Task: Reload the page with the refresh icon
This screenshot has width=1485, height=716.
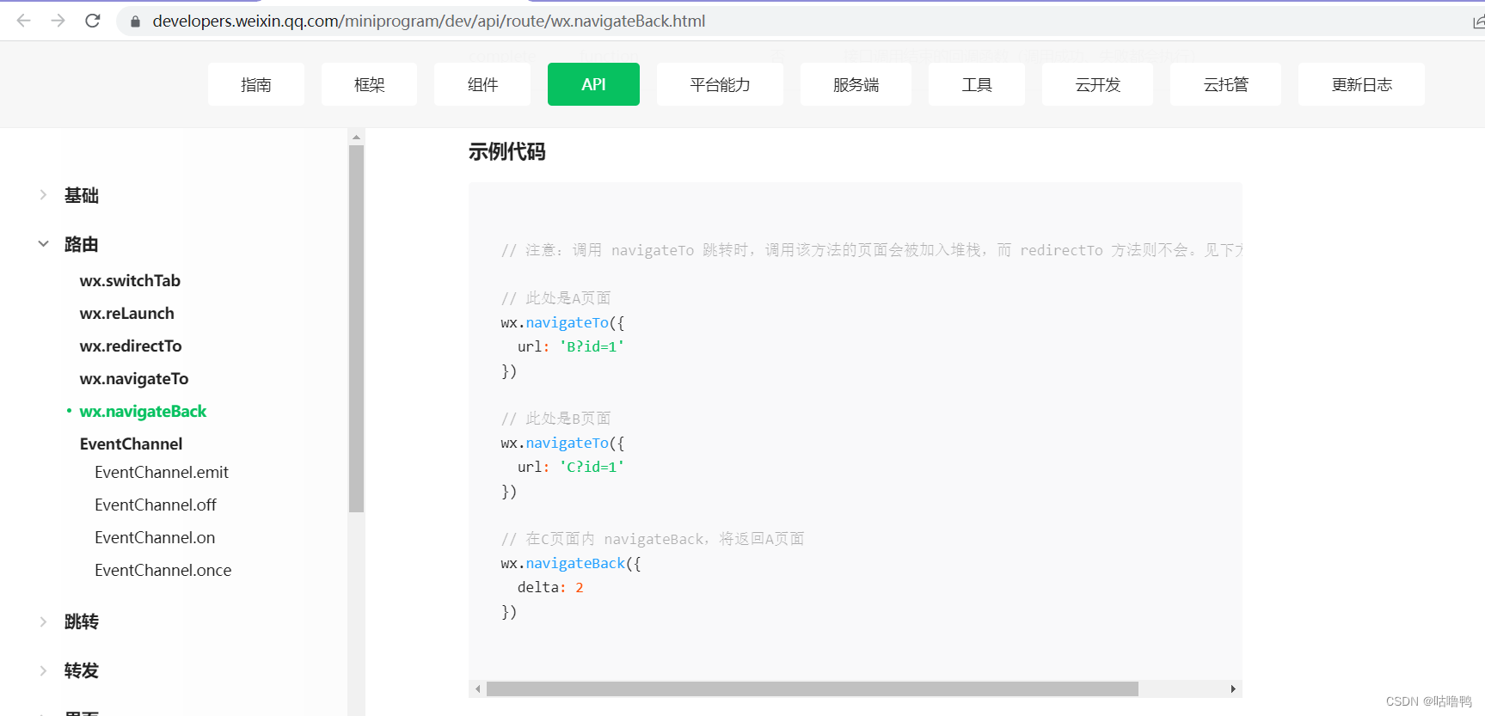Action: [x=93, y=21]
